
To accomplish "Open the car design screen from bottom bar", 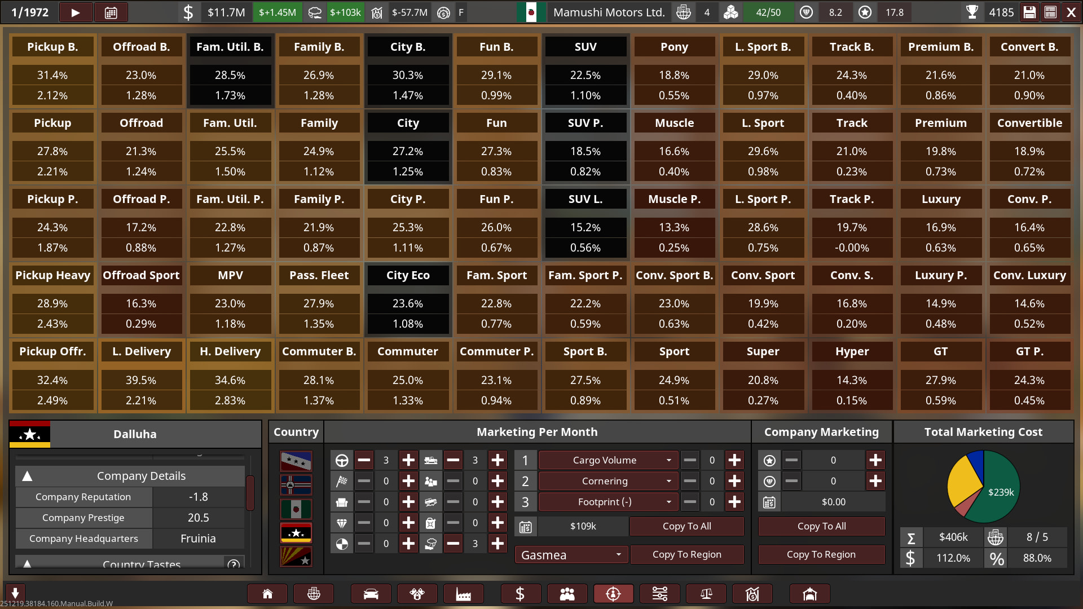I will 371,594.
